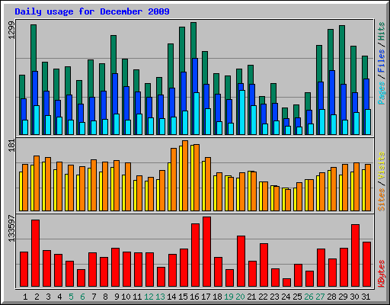Screen dimensions: 390x305
Task: Click the Visits legend label
Action: coord(382,166)
